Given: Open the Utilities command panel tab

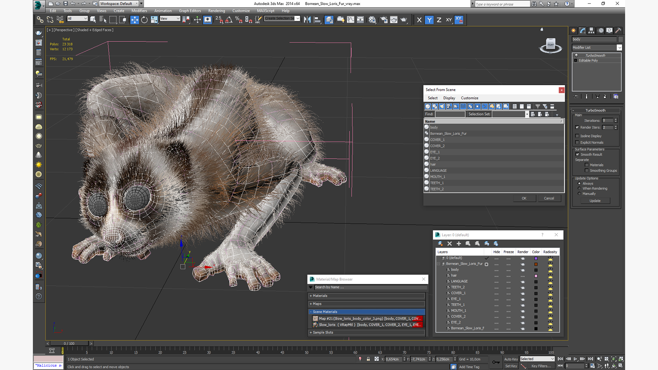Looking at the screenshot, I should 618,30.
